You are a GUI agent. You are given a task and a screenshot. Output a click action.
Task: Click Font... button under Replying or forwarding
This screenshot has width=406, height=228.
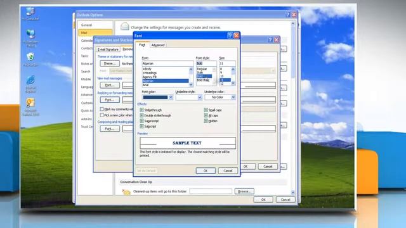pos(110,99)
